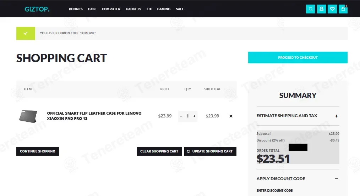Image resolution: width=360 pixels, height=196 pixels.
Task: Open the user account icon
Action: point(321,9)
